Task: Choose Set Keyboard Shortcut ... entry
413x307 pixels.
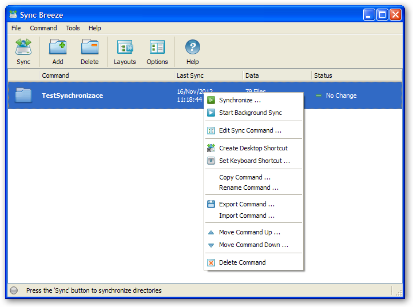Action: (254, 161)
